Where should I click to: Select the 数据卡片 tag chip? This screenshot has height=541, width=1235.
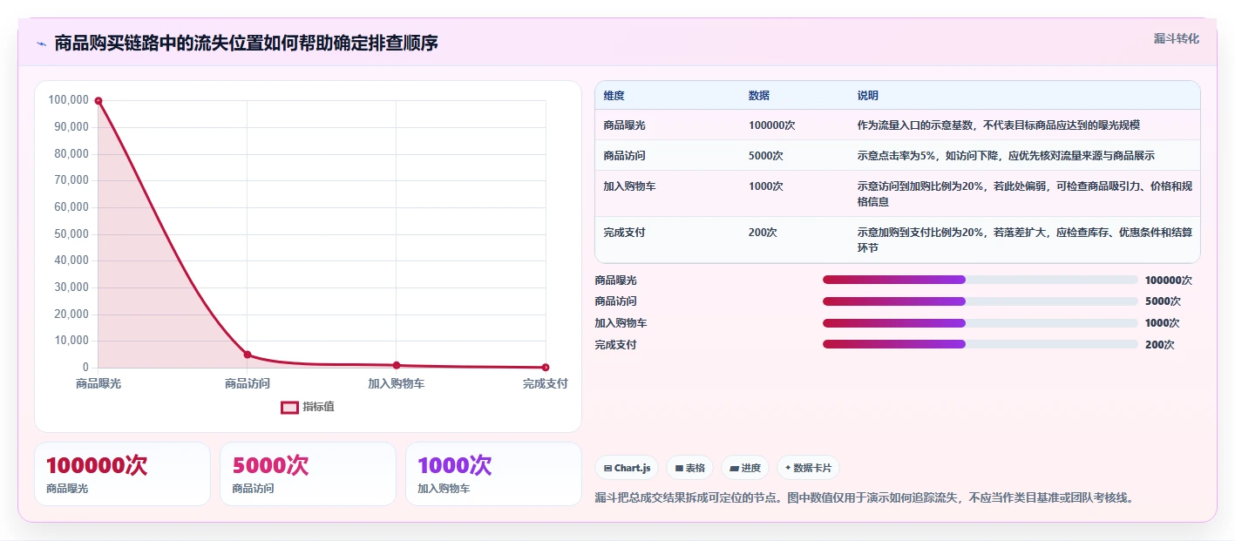pyautogui.click(x=808, y=468)
